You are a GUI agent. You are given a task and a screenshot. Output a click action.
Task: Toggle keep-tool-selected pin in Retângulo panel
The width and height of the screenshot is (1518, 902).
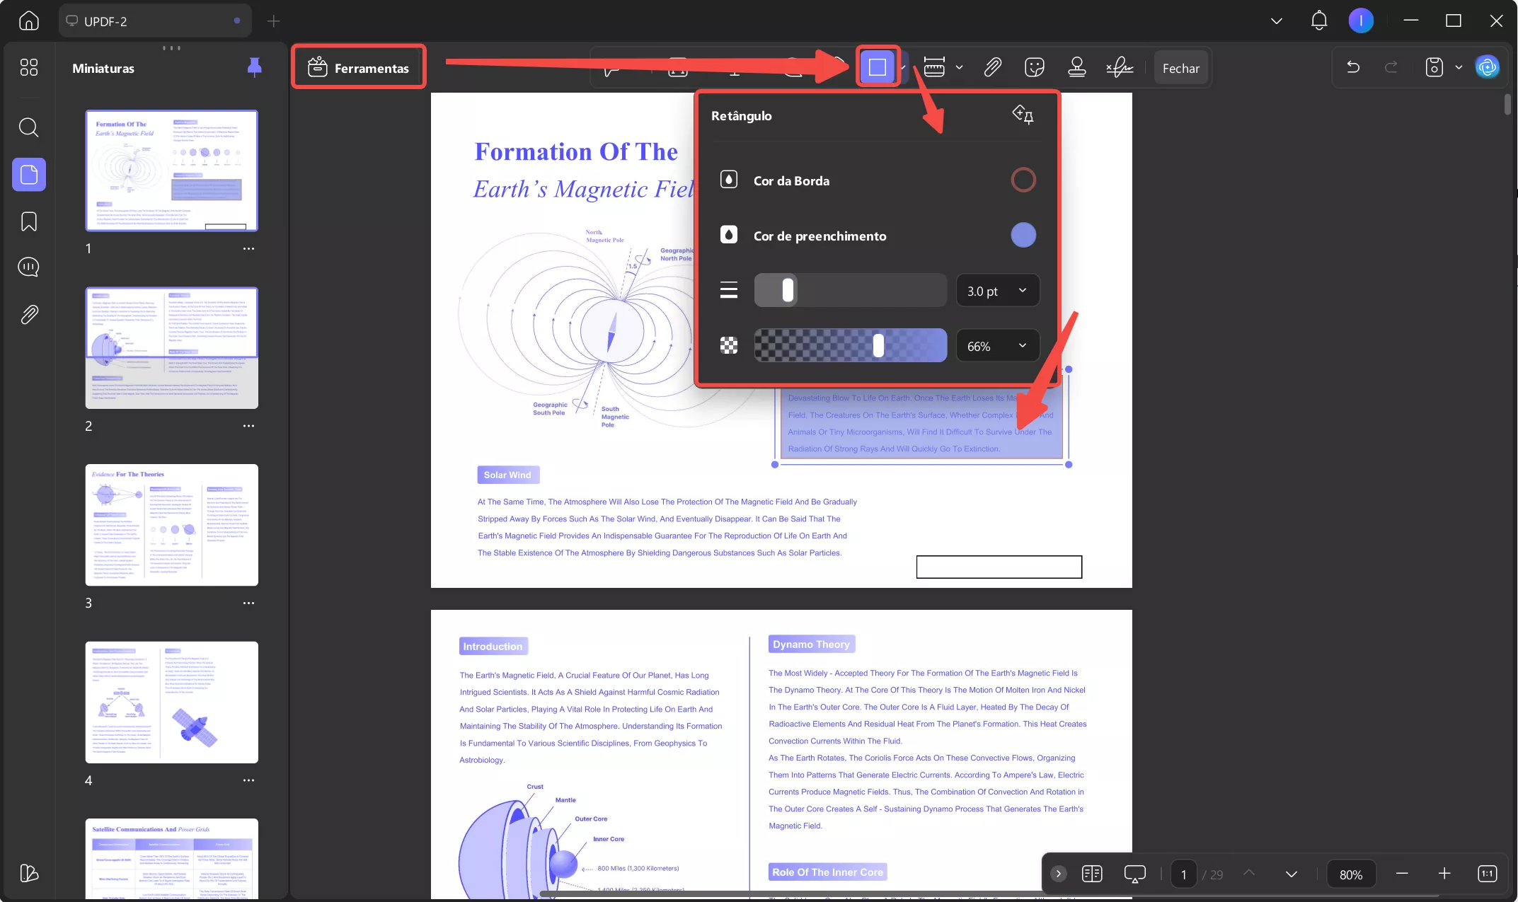click(1023, 115)
